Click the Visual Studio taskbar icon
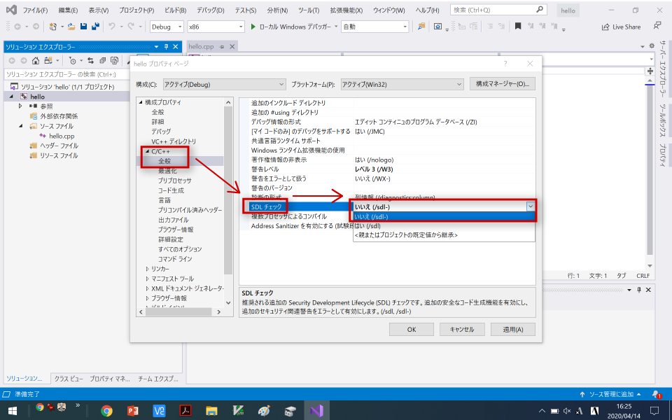Viewport: 672px width, 420px height. [316, 411]
